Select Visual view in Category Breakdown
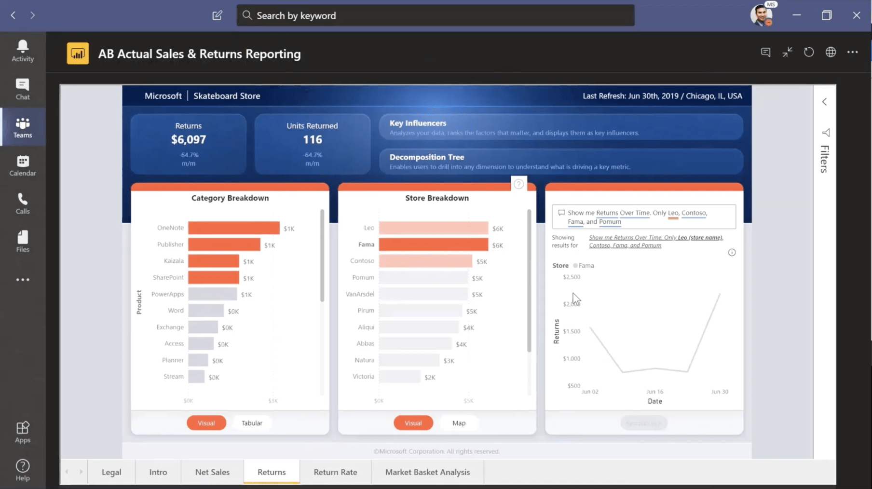 click(206, 423)
